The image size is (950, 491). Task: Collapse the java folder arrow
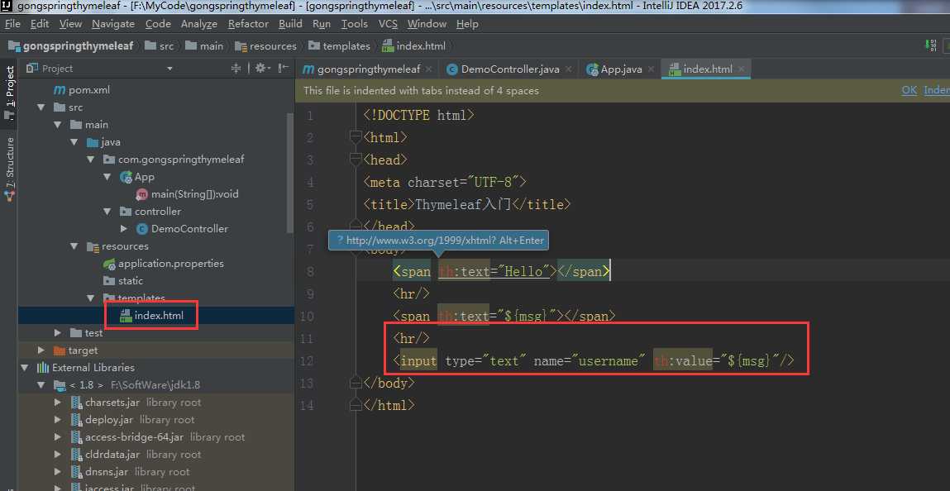[74, 142]
